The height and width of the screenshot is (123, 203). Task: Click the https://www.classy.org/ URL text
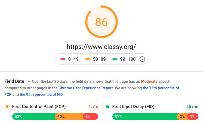101,47
